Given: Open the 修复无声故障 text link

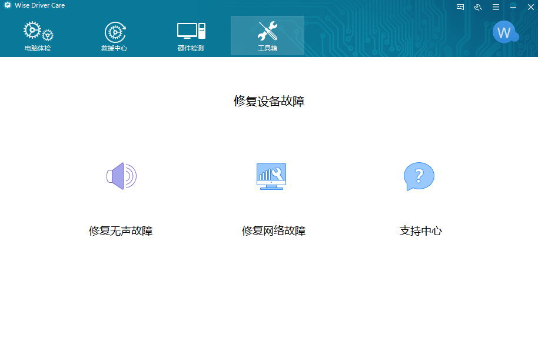Looking at the screenshot, I should 121,231.
